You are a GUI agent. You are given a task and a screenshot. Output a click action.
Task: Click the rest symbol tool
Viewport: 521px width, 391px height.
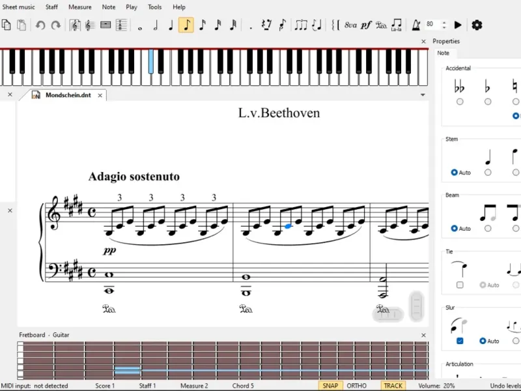[x=266, y=25]
